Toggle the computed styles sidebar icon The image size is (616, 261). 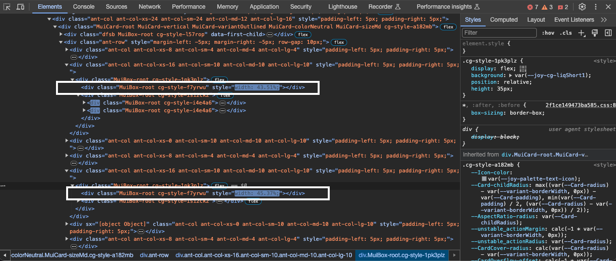608,33
